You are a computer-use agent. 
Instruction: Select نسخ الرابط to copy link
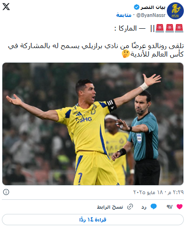tap(110, 207)
